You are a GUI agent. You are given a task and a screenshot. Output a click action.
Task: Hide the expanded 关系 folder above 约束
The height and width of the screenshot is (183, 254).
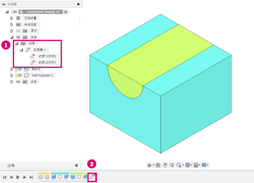(18, 37)
